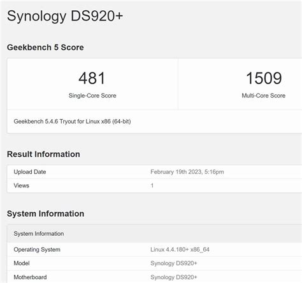Select the value Linux 4.4.180+ x86_64
This screenshot has width=302, height=283.
point(180,250)
